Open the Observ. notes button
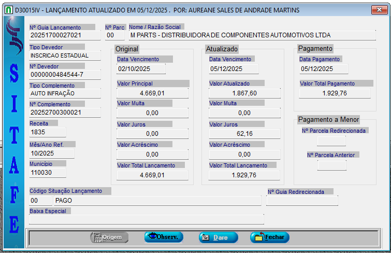Image resolution: width=391 pixels, height=253 pixels. pos(164,237)
